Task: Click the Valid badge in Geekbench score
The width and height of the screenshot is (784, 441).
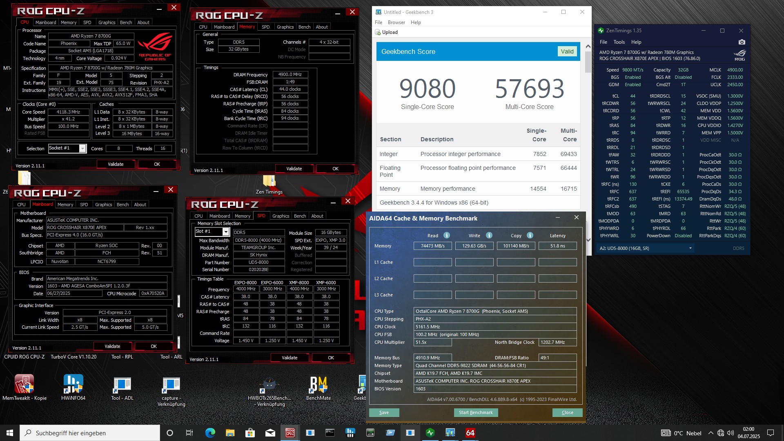Action: (567, 51)
